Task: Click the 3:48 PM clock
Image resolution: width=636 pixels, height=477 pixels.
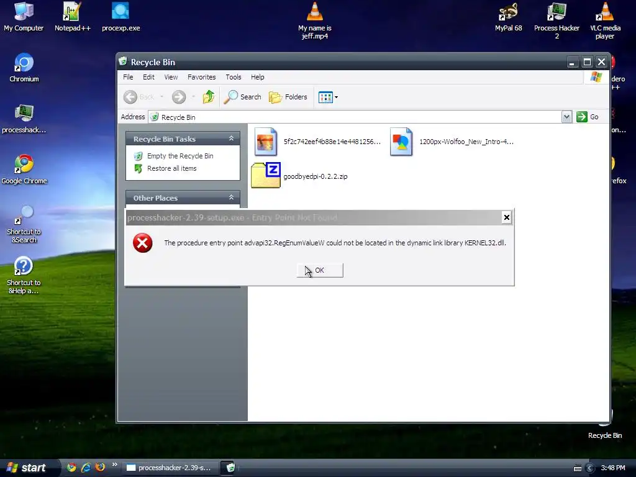Action: point(613,468)
